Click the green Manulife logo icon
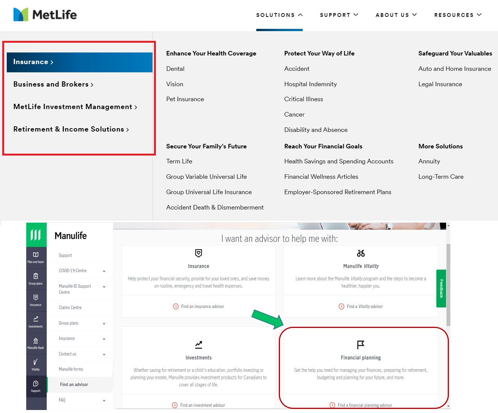This screenshot has height=413, width=498. pyautogui.click(x=36, y=235)
